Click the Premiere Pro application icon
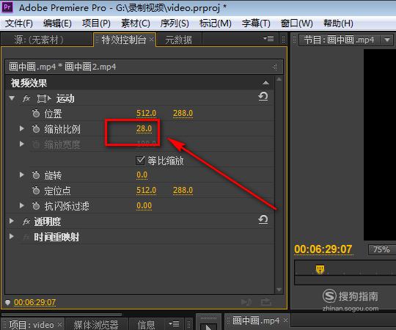396x330 pixels. point(7,7)
